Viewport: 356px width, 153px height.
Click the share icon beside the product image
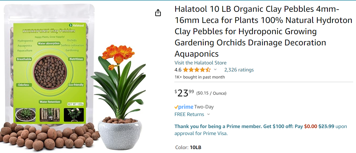coord(158,13)
